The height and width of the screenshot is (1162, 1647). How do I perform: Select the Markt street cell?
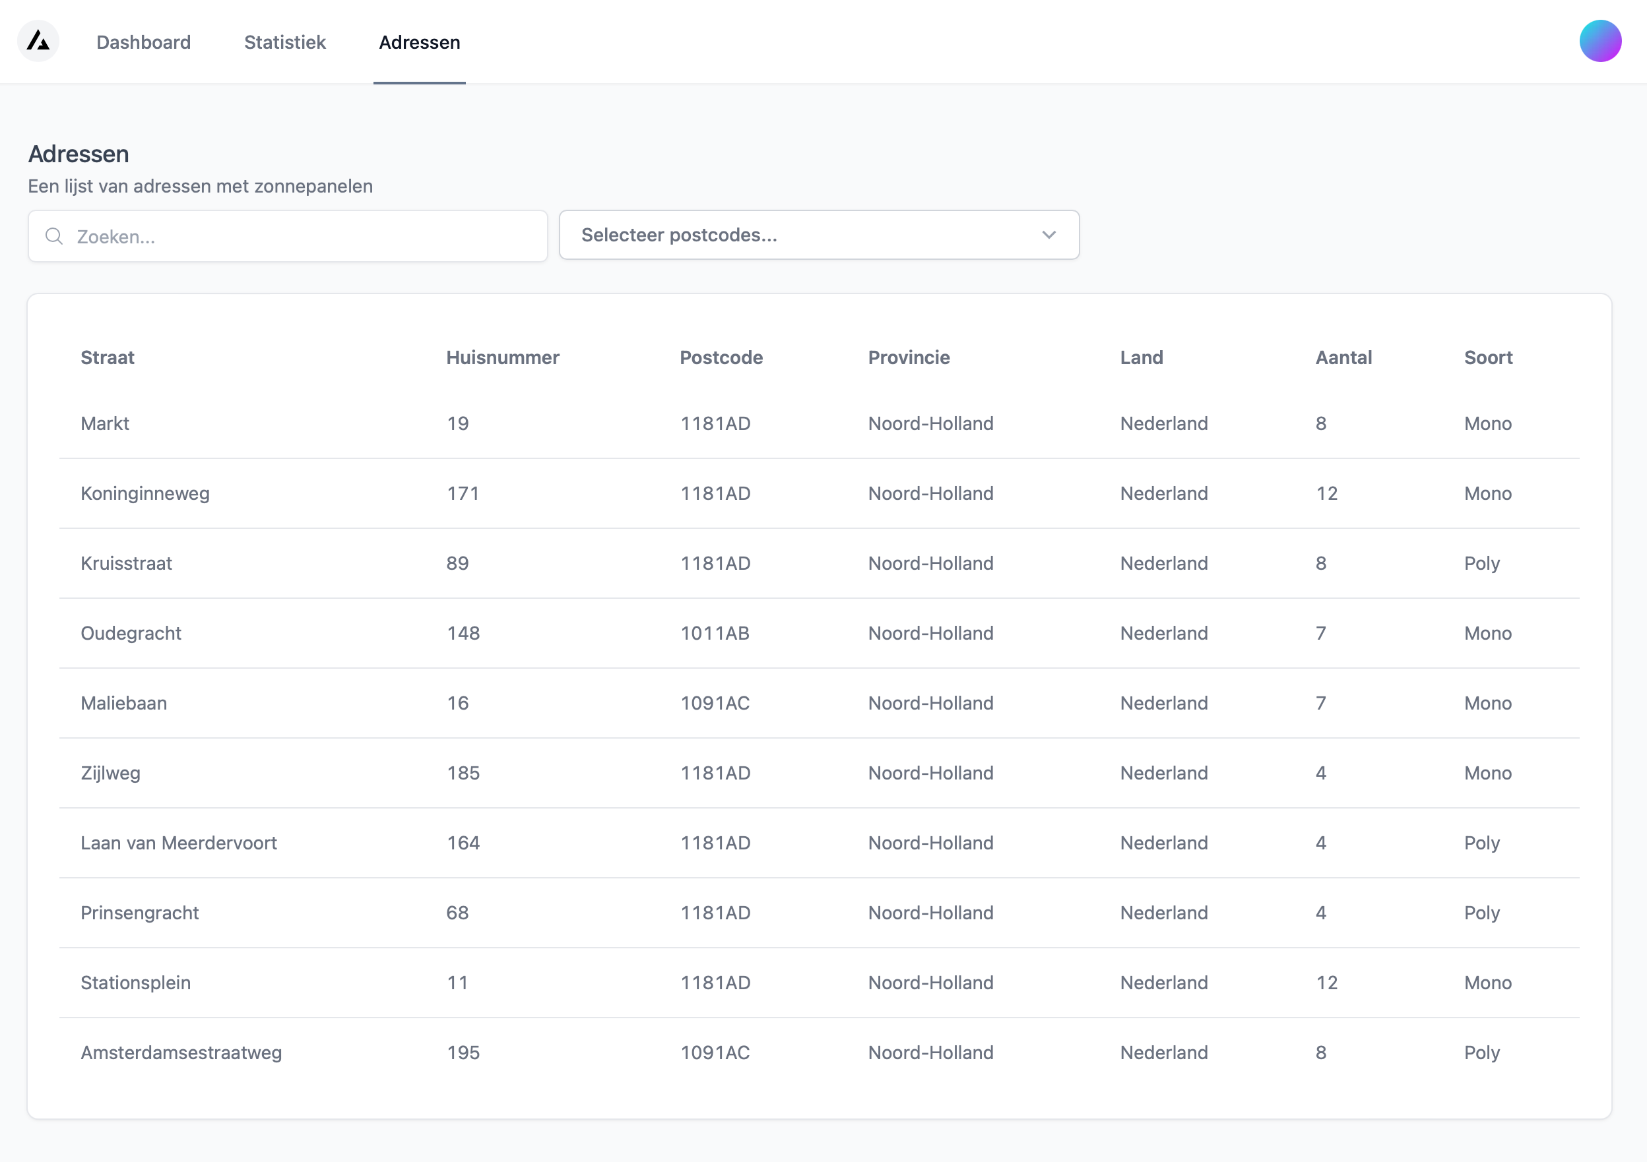coord(105,423)
